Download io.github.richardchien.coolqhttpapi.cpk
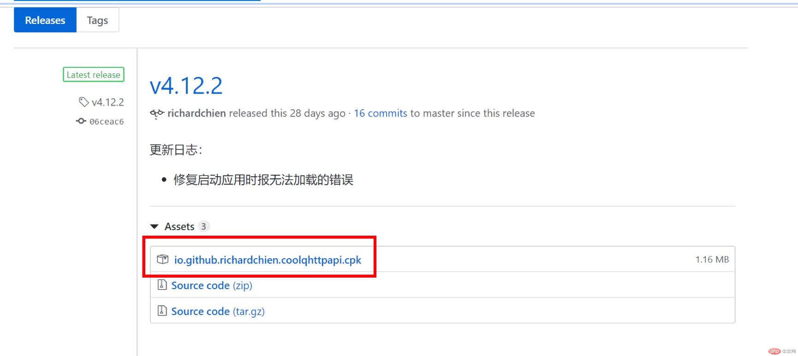Image resolution: width=798 pixels, height=356 pixels. [268, 260]
